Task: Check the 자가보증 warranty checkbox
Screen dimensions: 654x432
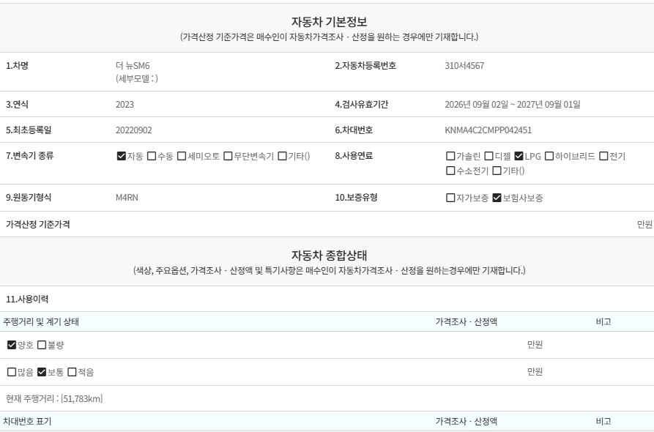Action: coord(450,198)
